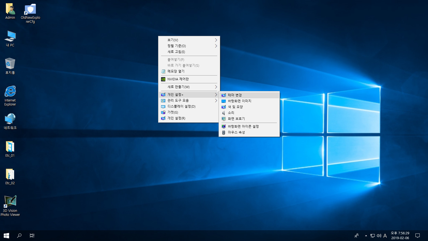Expand the 새로 만들기(W) submenu
The image size is (428, 241).
189,87
